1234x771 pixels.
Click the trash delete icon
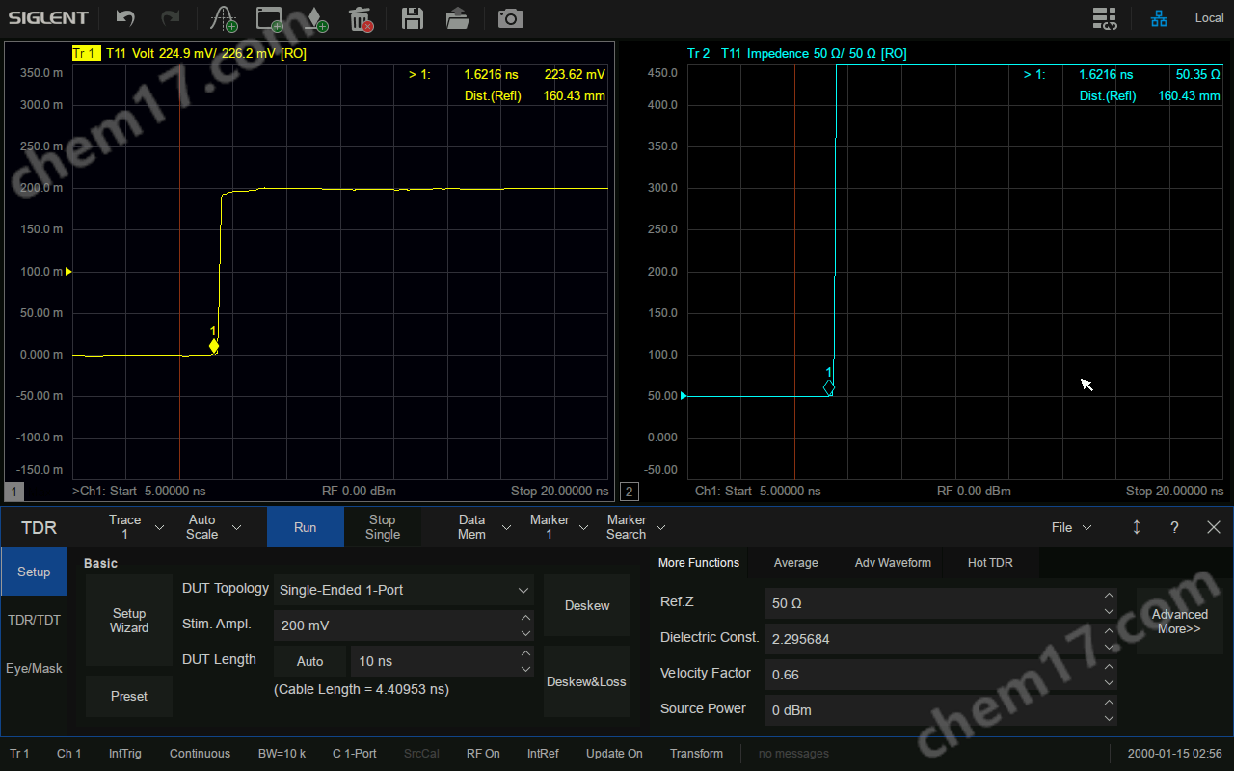click(361, 18)
